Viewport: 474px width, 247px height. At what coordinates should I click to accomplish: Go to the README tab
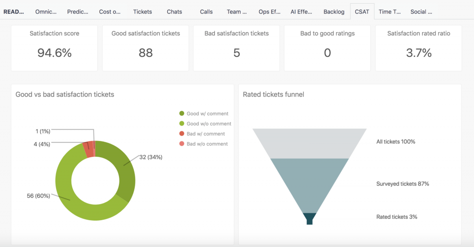(13, 12)
